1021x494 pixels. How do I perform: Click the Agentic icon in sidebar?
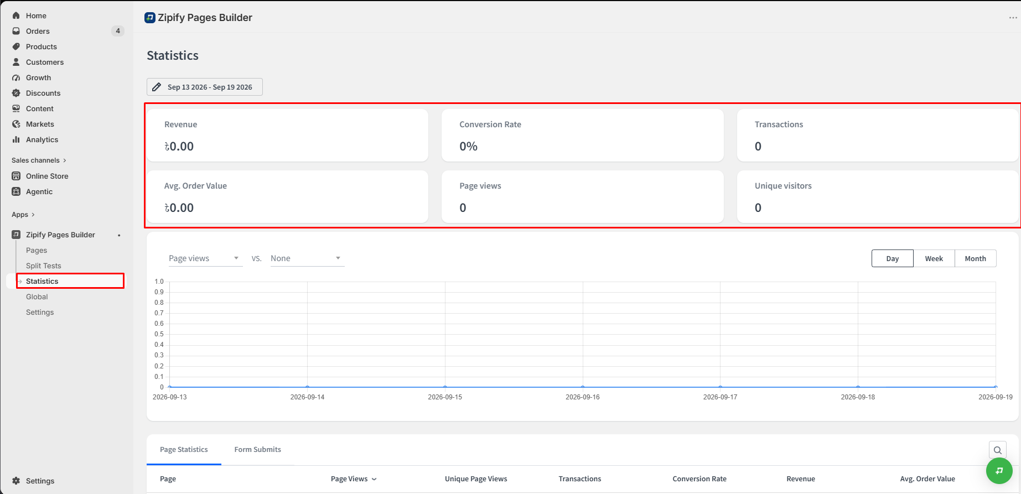[x=16, y=191]
